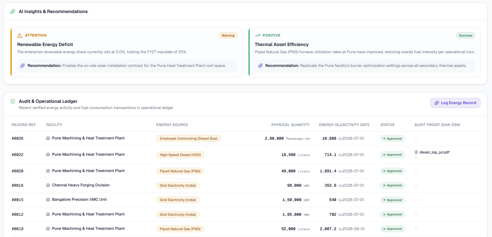Click the Approved status badge in row #0015
Image resolution: width=492 pixels, height=237 pixels.
[x=392, y=200]
